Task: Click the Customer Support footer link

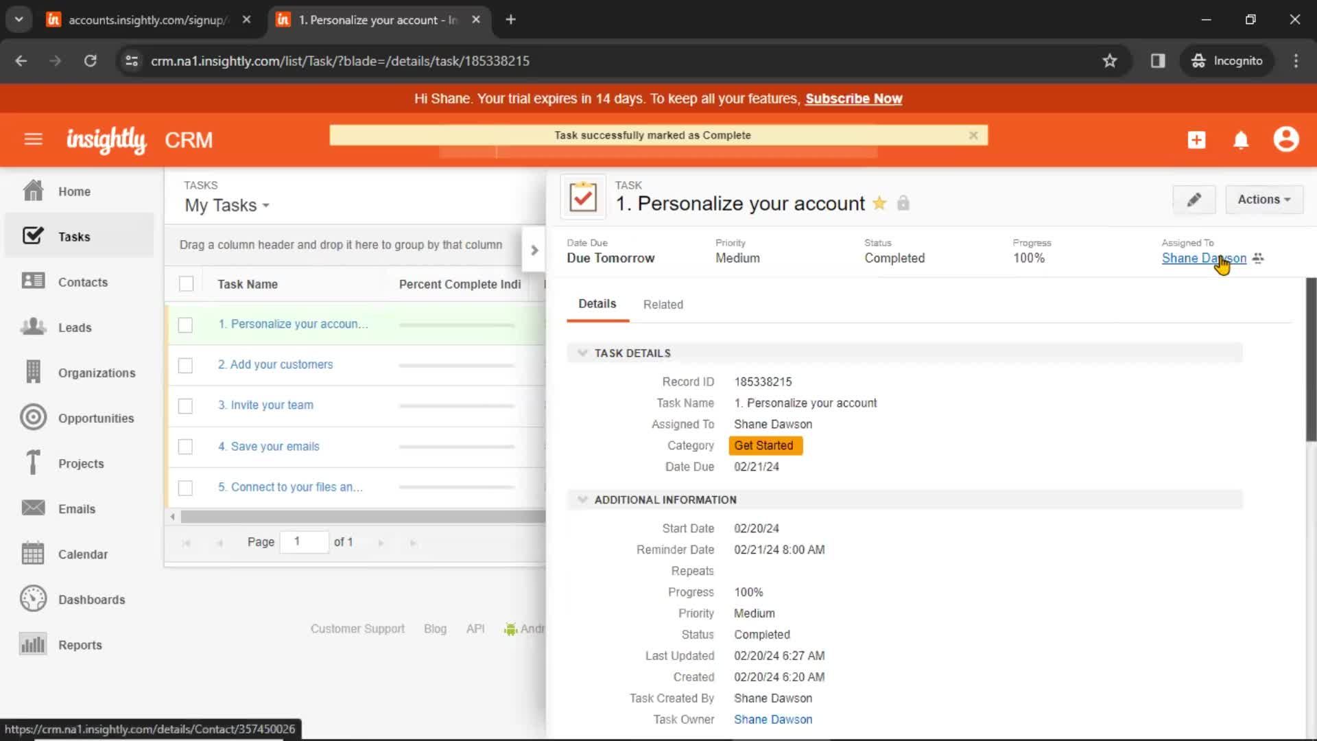Action: [x=357, y=628]
